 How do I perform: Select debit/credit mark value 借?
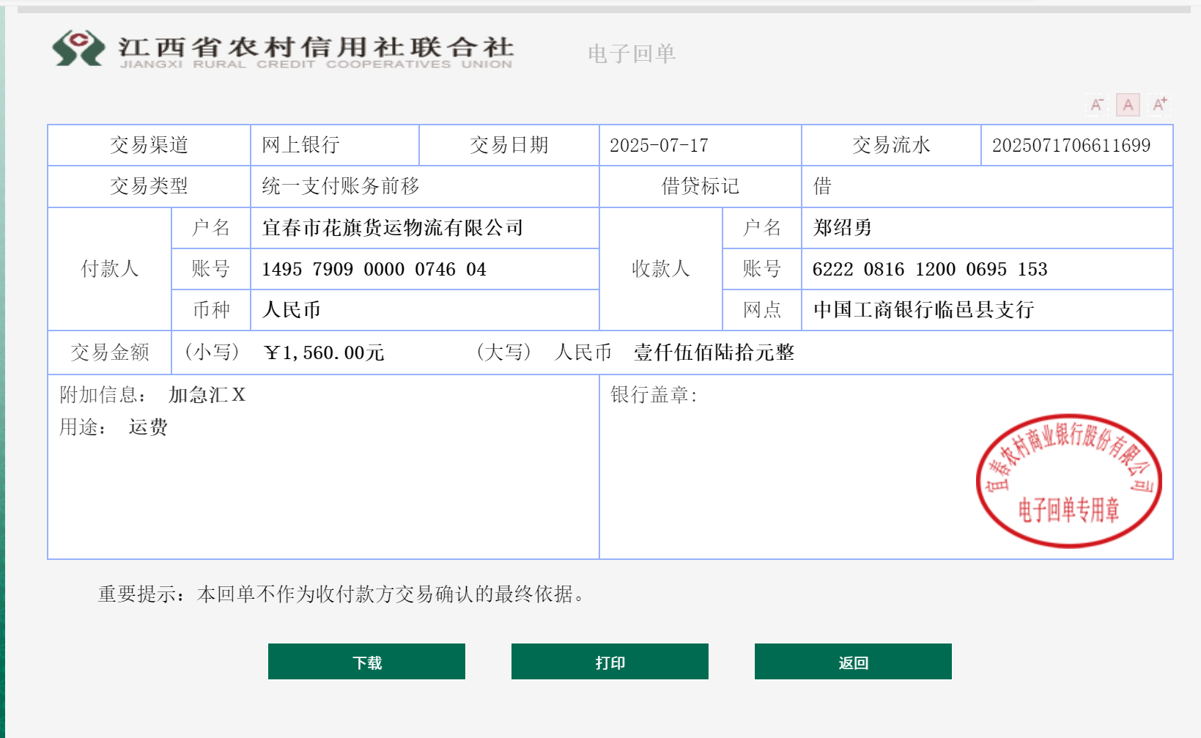pos(822,186)
